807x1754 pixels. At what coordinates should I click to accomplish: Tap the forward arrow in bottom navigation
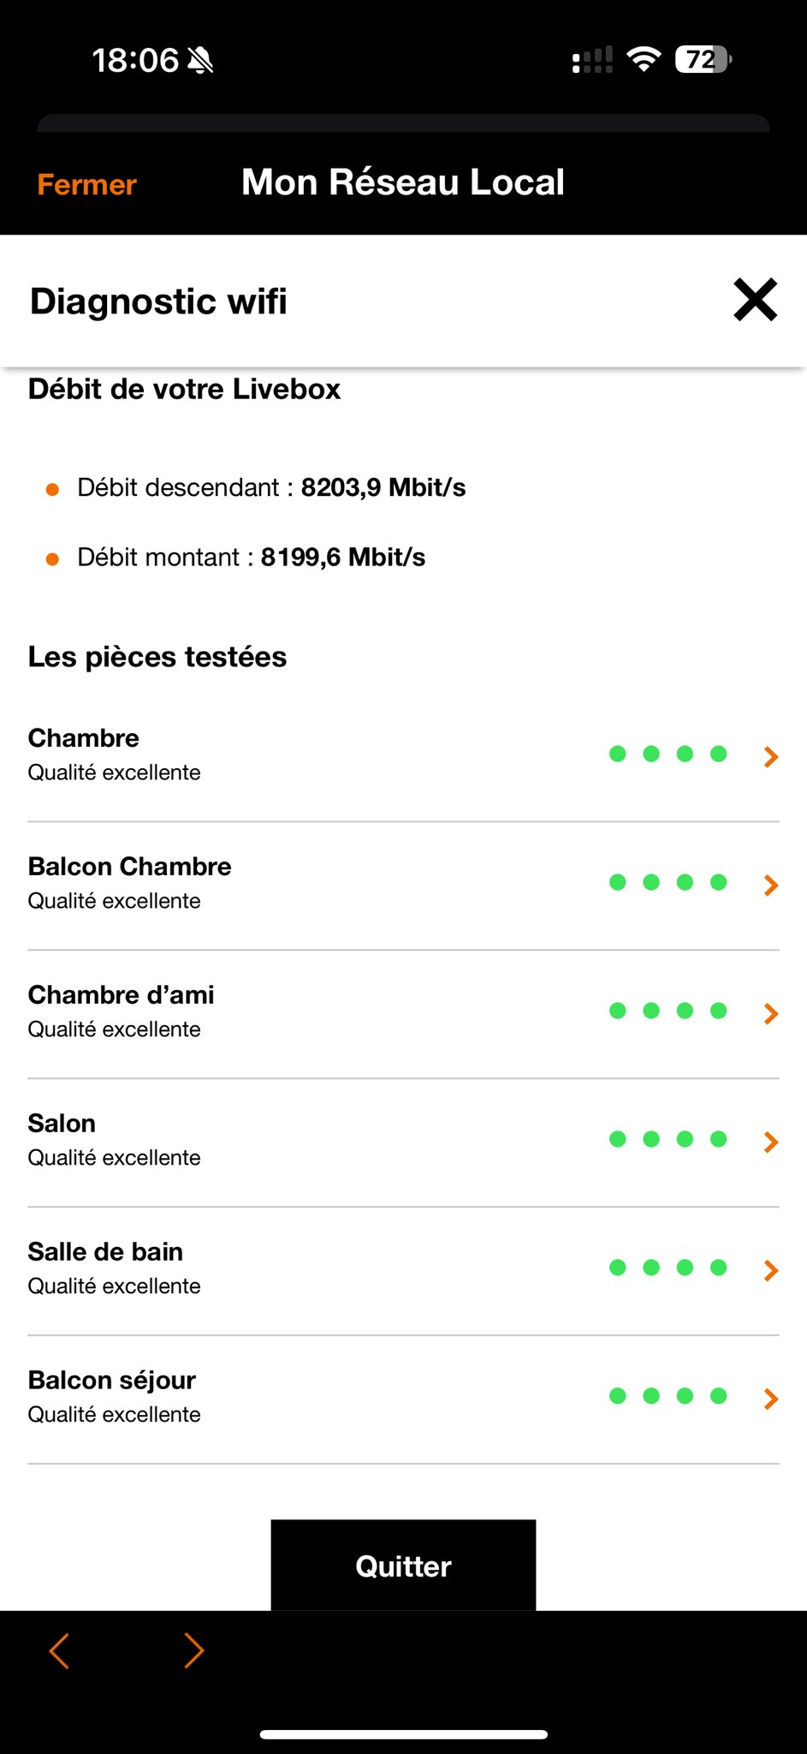pos(194,1650)
